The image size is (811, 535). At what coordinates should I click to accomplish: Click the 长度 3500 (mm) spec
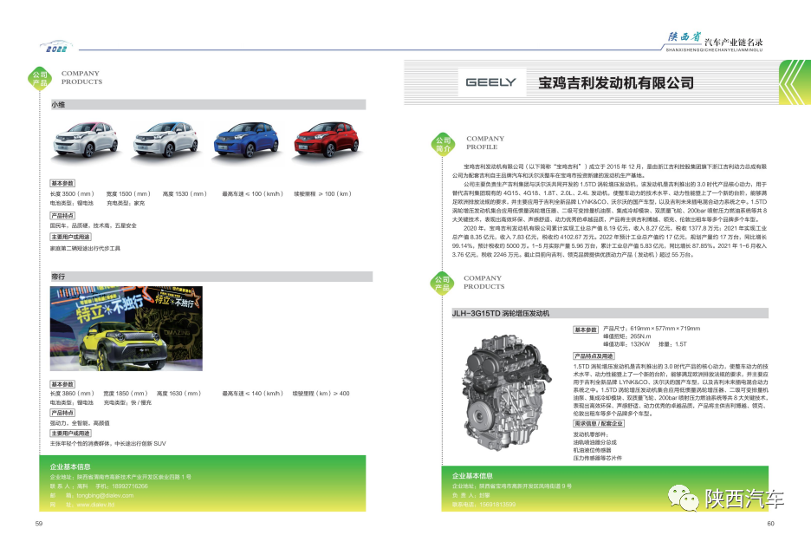click(x=72, y=194)
